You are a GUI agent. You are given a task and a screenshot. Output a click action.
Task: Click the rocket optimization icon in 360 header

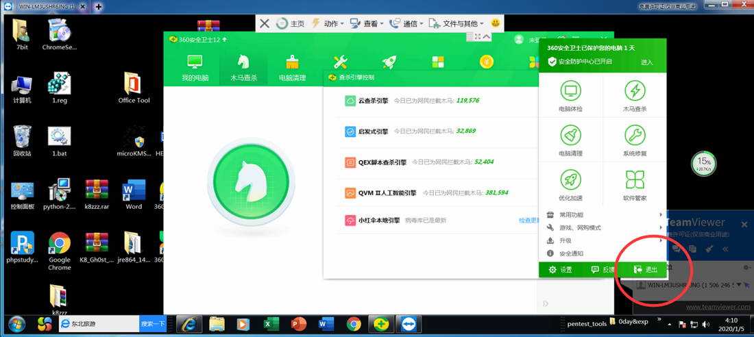tap(389, 62)
